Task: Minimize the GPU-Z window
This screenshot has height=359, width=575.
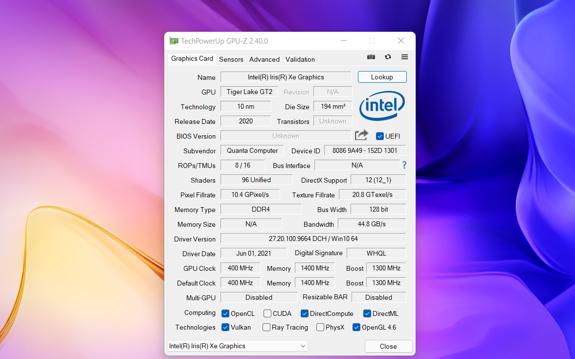Action: pyautogui.click(x=344, y=41)
